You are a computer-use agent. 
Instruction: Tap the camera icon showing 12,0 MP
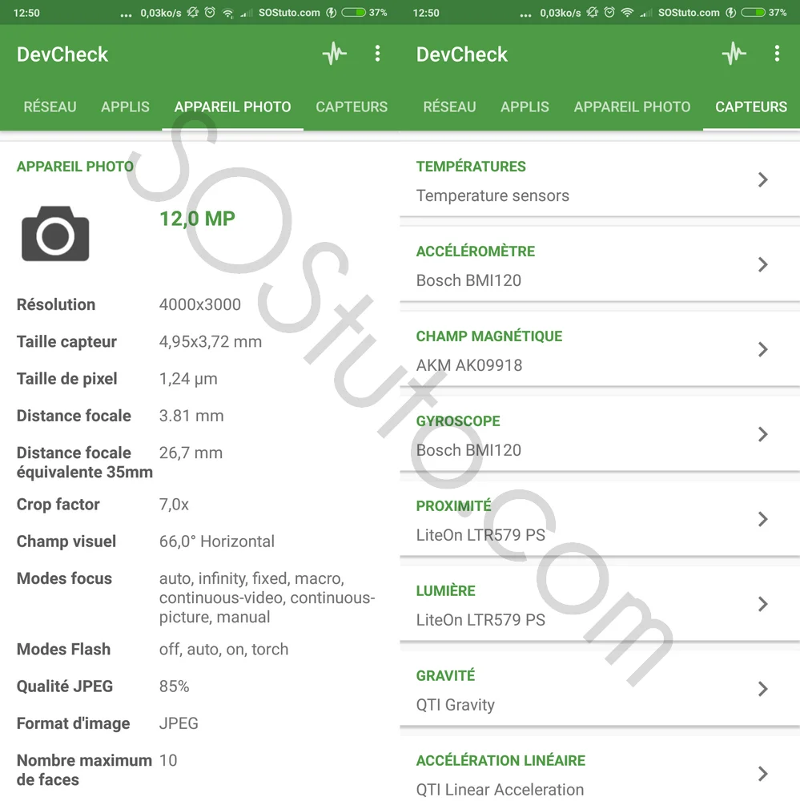pos(54,234)
